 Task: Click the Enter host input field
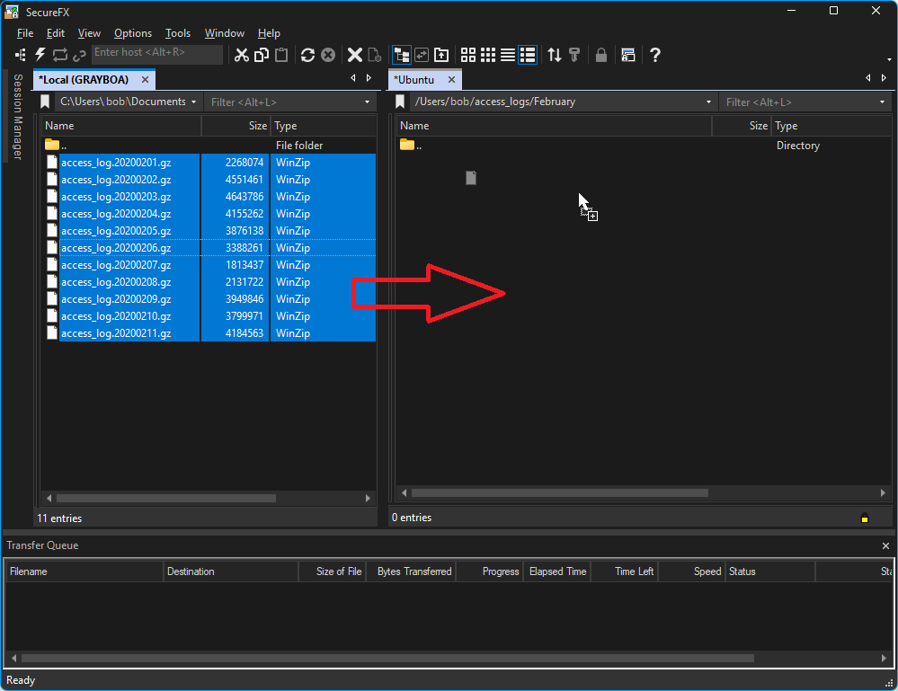click(156, 53)
